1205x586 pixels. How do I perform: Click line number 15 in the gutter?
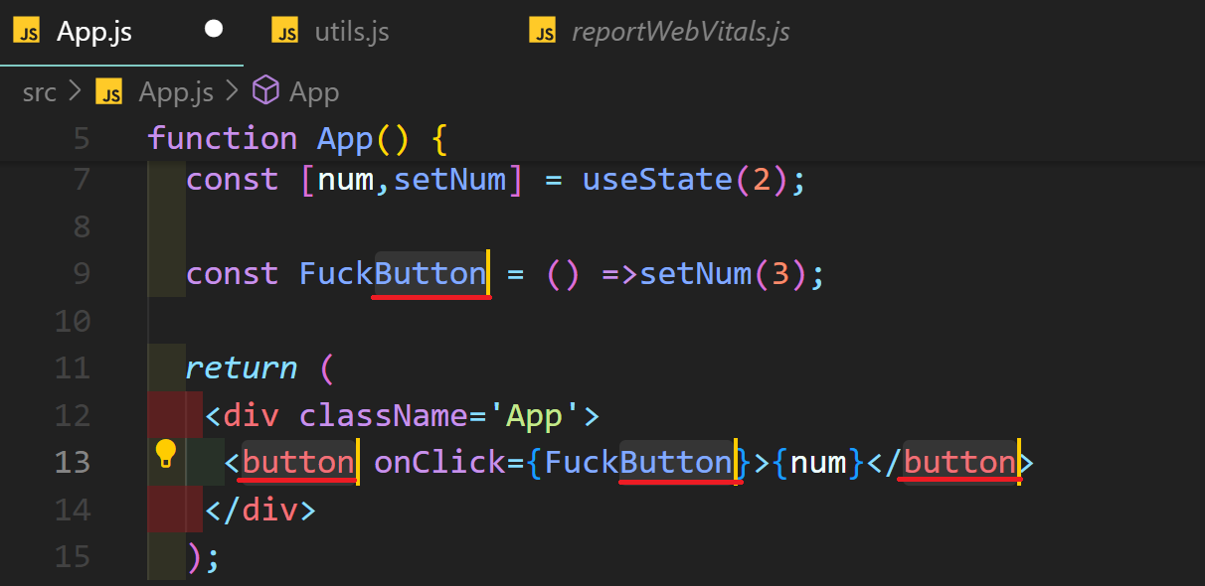(x=73, y=556)
